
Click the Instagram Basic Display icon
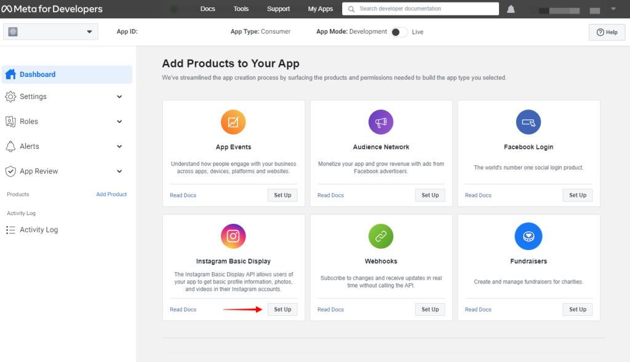pyautogui.click(x=233, y=237)
